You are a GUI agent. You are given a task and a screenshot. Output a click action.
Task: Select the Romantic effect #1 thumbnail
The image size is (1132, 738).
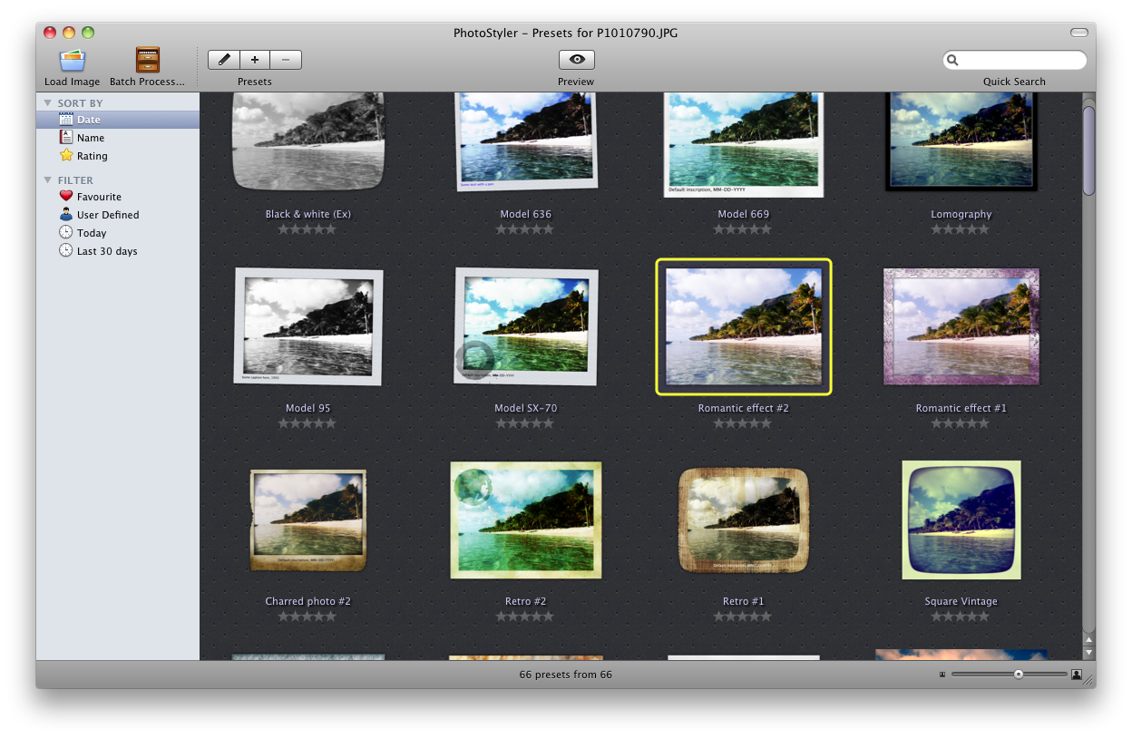(961, 326)
